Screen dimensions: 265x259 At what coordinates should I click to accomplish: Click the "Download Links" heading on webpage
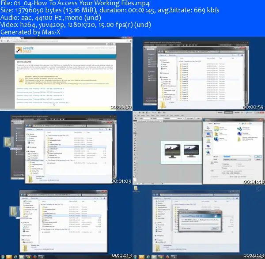point(24,62)
